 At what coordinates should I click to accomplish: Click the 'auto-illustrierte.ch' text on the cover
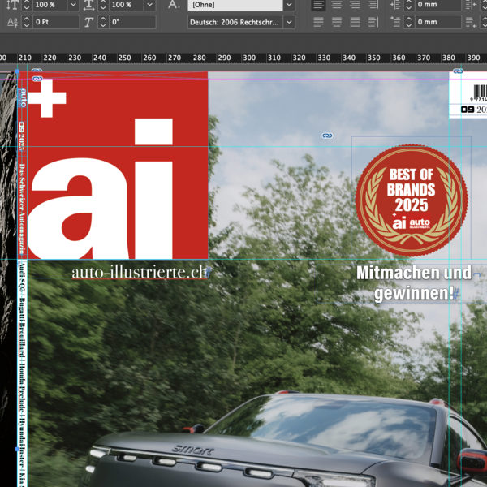(139, 272)
